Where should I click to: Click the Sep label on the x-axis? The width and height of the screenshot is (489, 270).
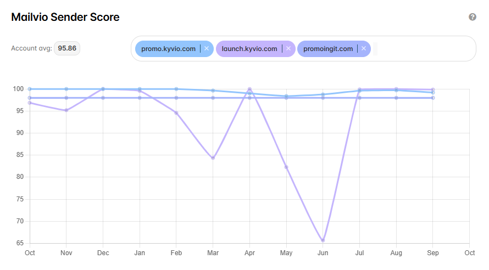[433, 253]
